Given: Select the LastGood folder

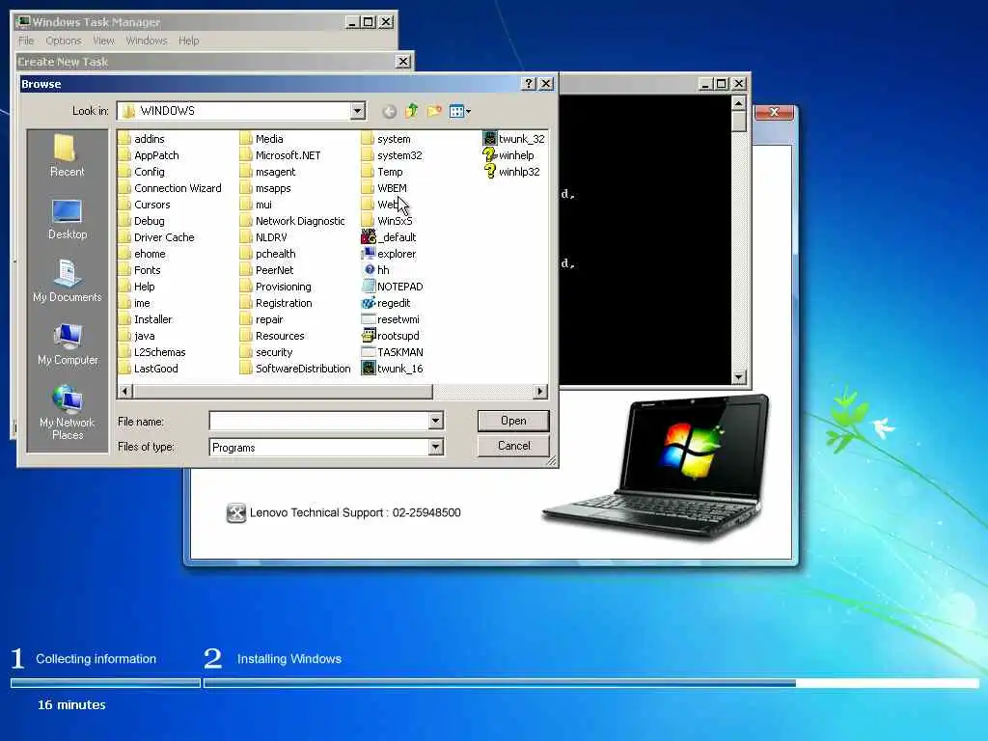Looking at the screenshot, I should (x=148, y=368).
